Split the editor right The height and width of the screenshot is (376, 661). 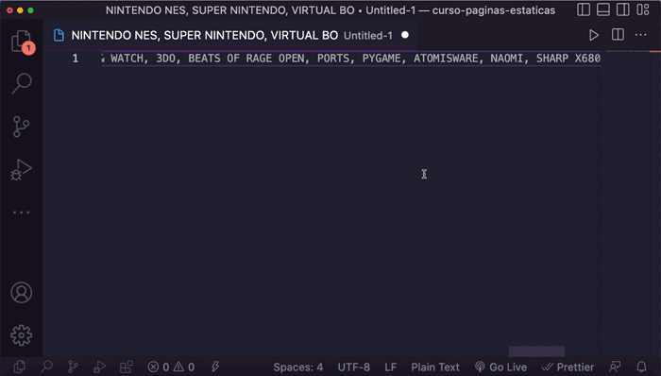(618, 35)
